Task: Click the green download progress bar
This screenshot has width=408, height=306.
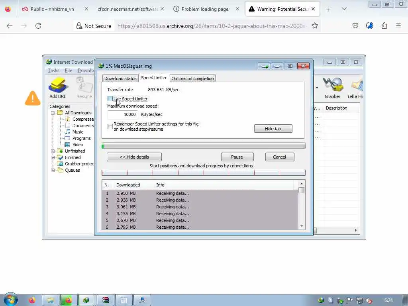Action: 204,146
